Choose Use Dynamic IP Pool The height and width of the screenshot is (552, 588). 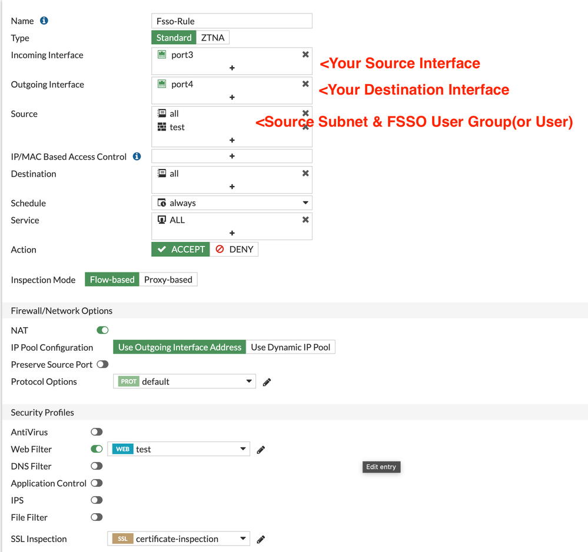(x=290, y=347)
